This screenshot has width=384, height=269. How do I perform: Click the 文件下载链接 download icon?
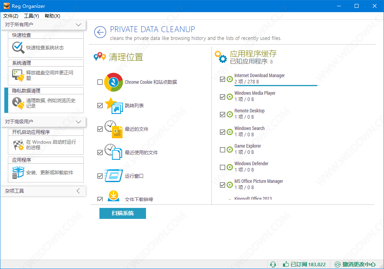coord(114,196)
